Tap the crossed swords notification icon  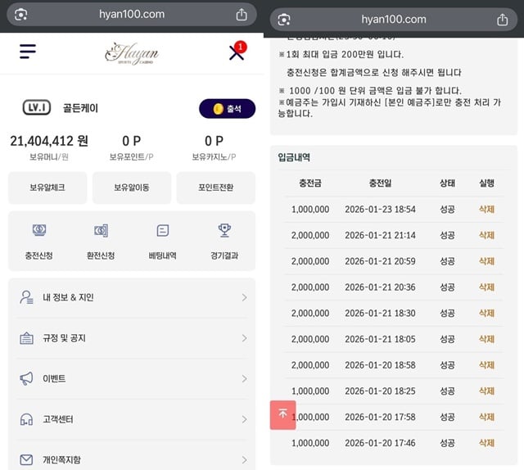pos(237,52)
